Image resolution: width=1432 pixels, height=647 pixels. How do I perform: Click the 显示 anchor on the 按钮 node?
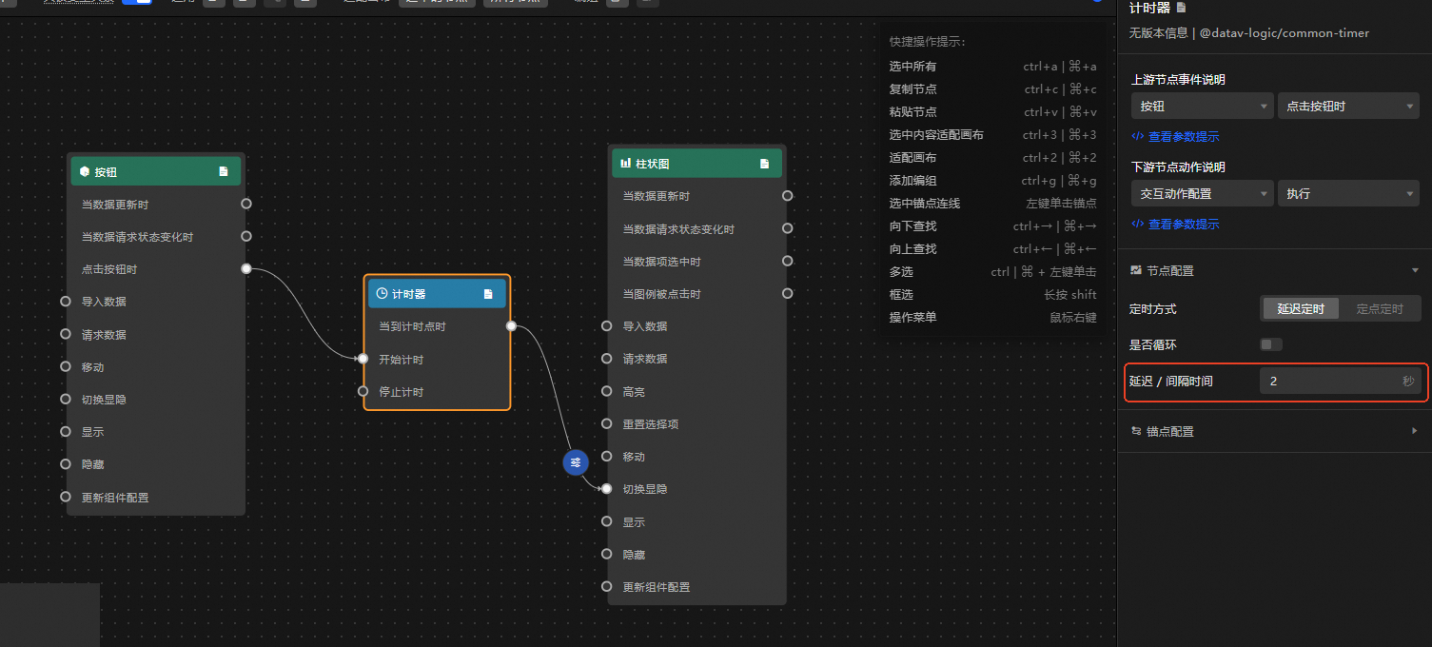(66, 431)
